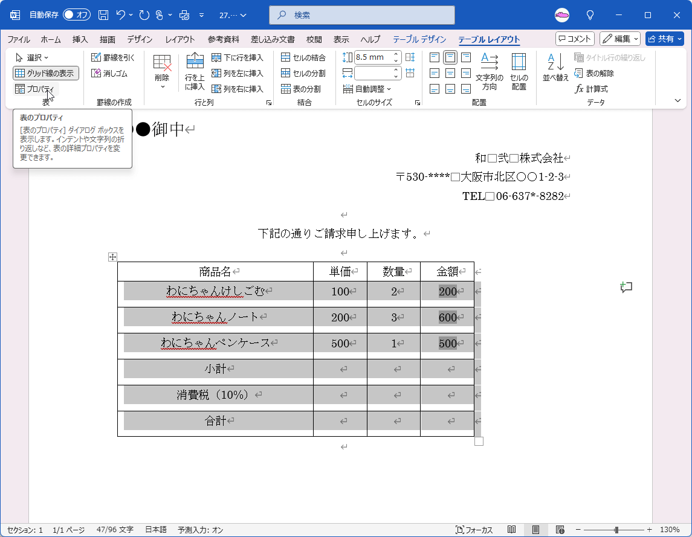Click 表の分割 split table
This screenshot has width=692, height=537.
[301, 89]
